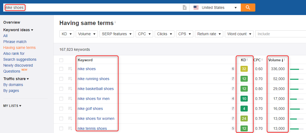Image resolution: width=306 pixels, height=133 pixels.
Task: Collapse the Keyword ideas sidebar section
Action: point(18,30)
